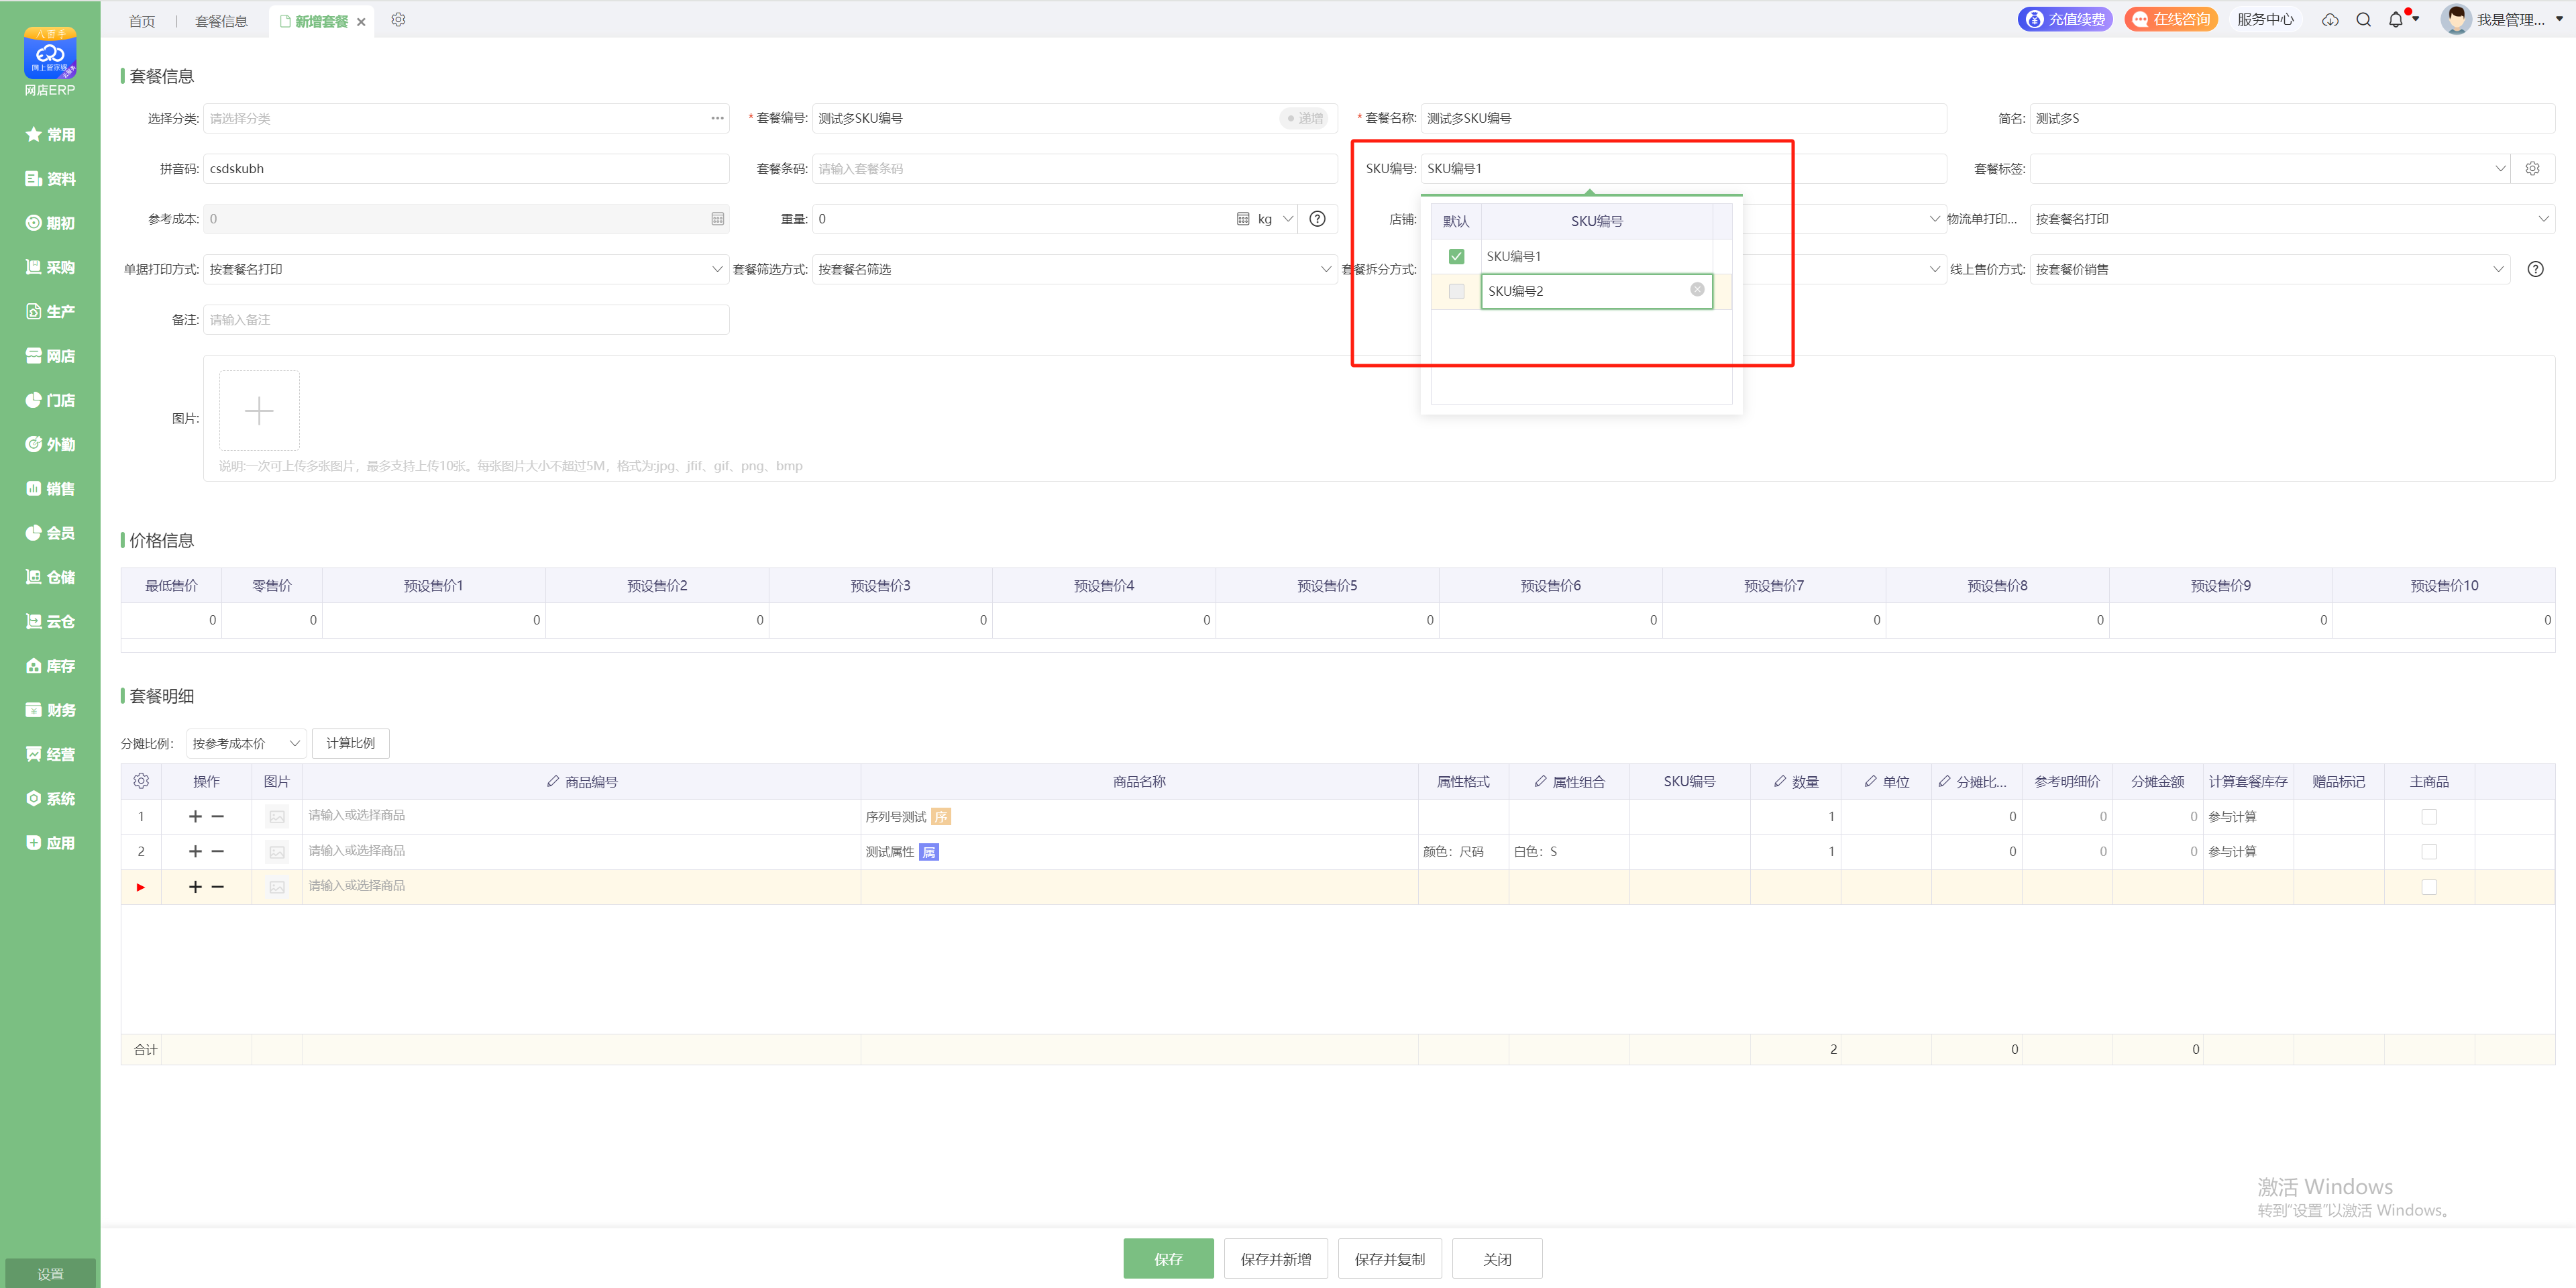Uncheck default checkbox for SKU编号1
2576x1288 pixels.
(1456, 257)
